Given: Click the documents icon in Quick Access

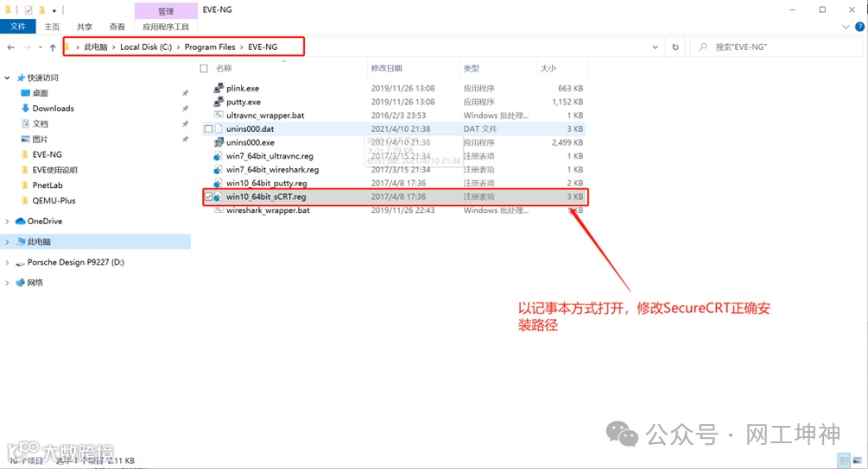Looking at the screenshot, I should click(x=25, y=124).
